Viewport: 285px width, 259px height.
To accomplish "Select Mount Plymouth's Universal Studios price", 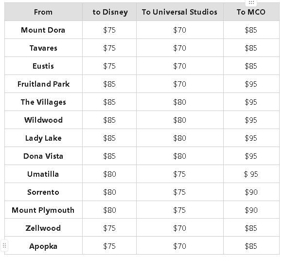I will point(180,210).
